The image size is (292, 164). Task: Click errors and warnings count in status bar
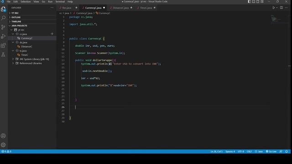pos(6,151)
